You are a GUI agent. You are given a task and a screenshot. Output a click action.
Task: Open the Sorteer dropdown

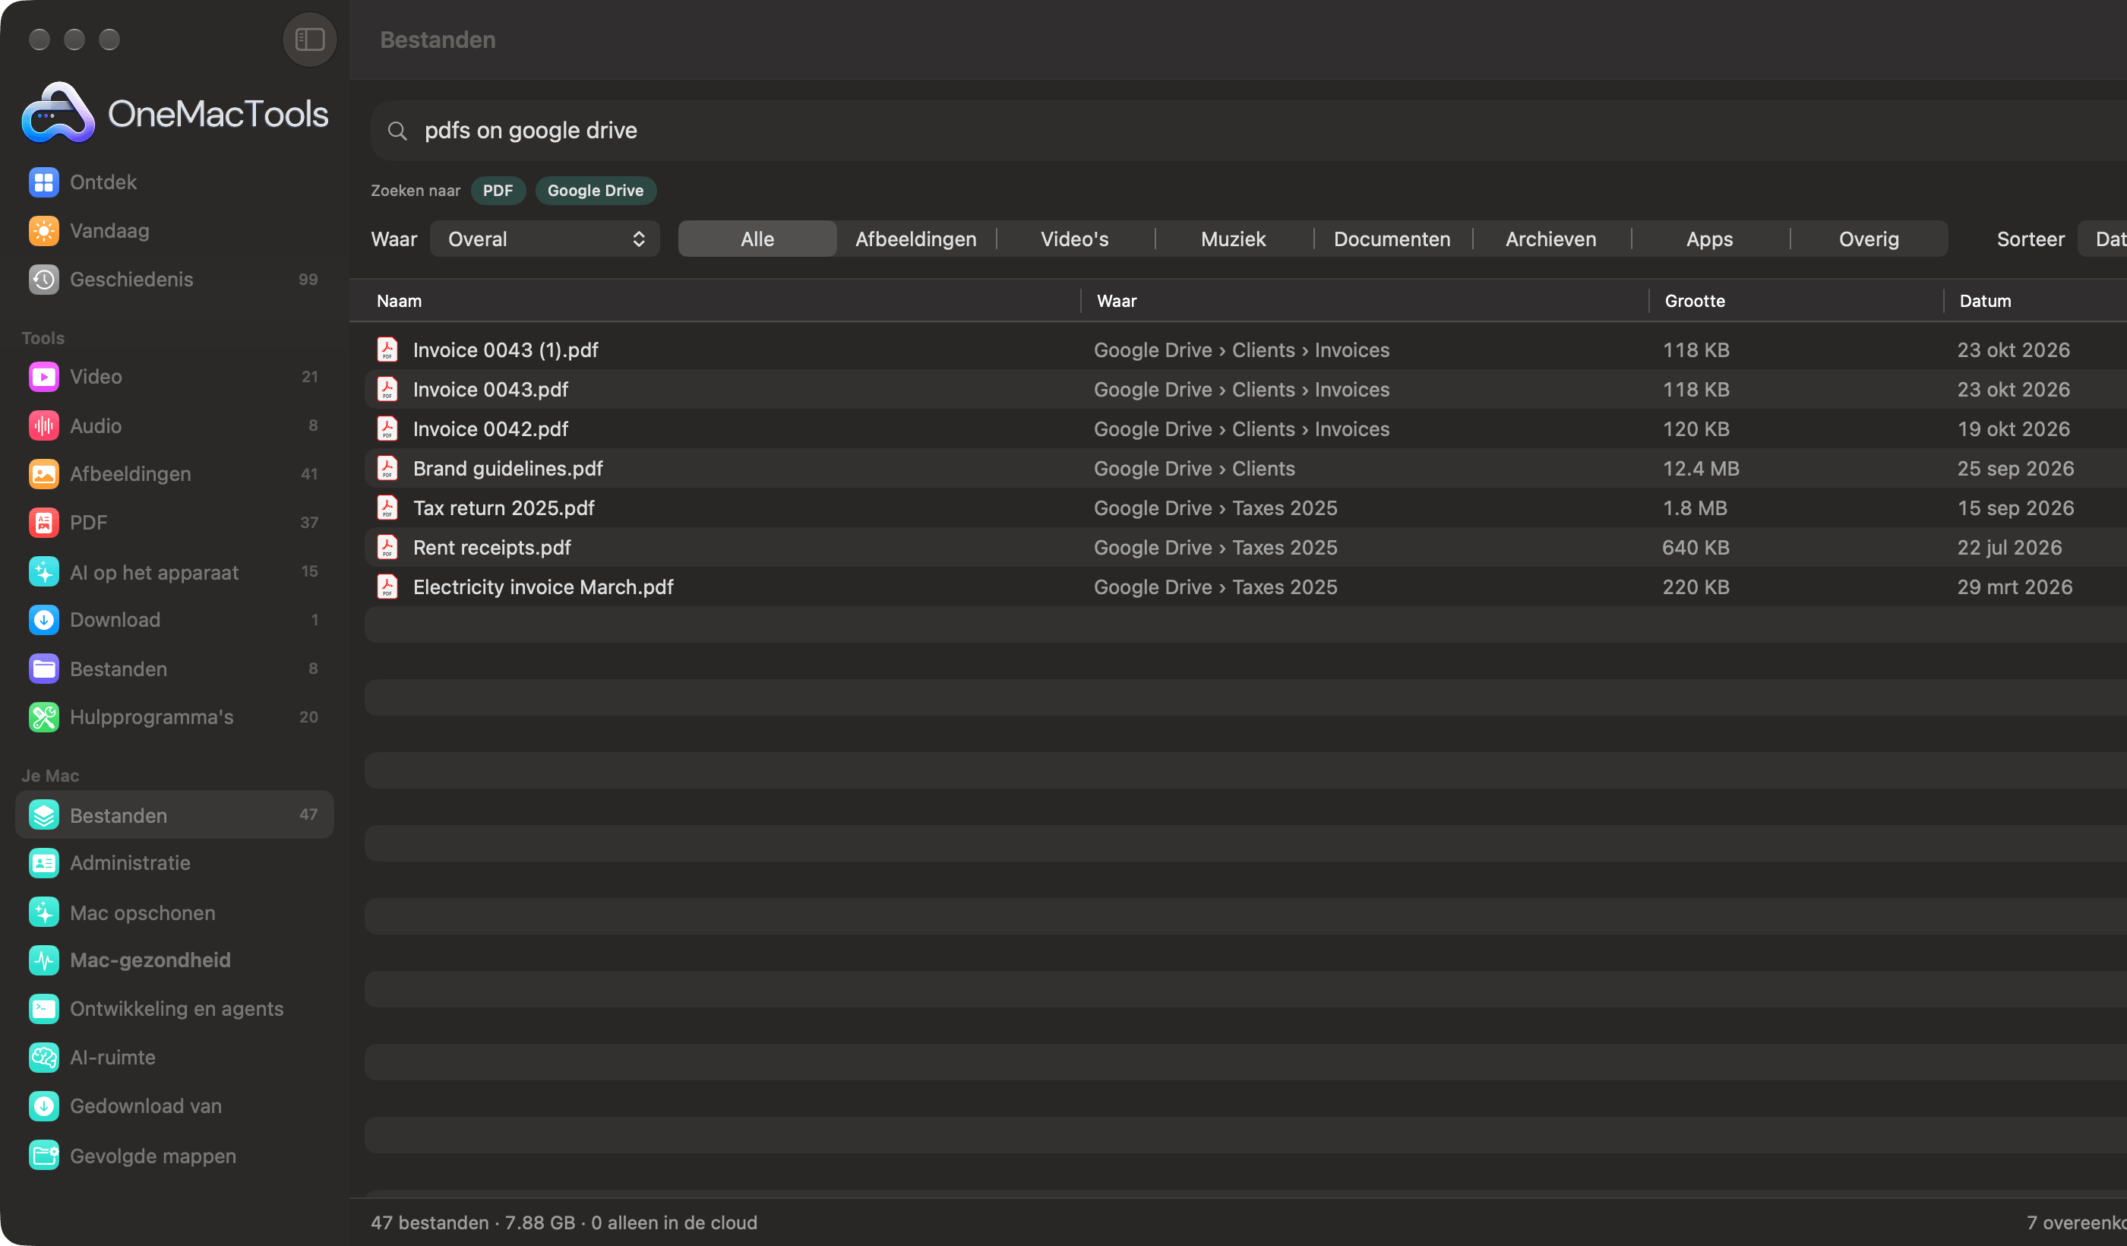[x=2102, y=239]
